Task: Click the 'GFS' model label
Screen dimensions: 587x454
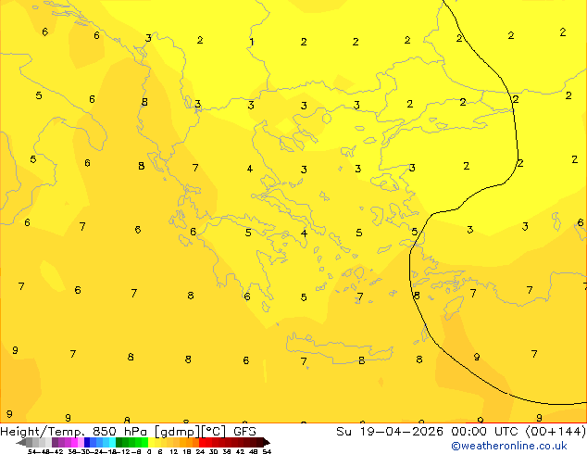Action: [x=244, y=432]
